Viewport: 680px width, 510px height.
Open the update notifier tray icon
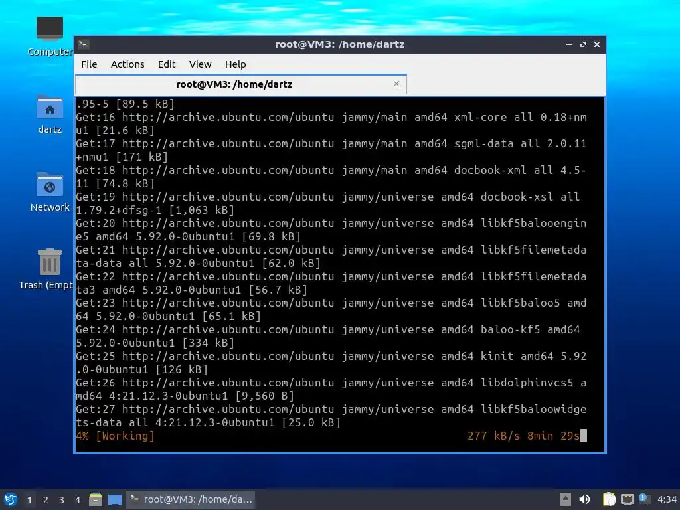click(x=644, y=499)
